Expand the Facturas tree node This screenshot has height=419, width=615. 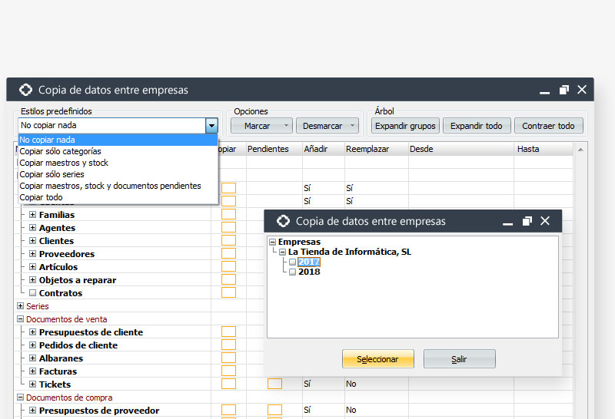point(33,371)
